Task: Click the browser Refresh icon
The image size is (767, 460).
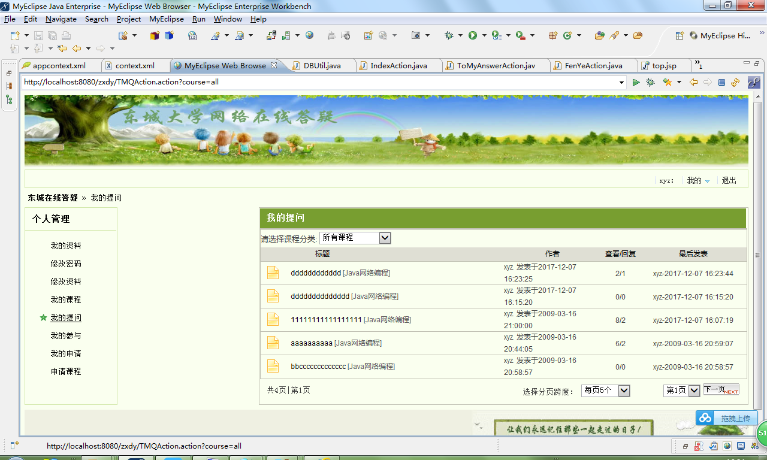Action: (x=736, y=82)
